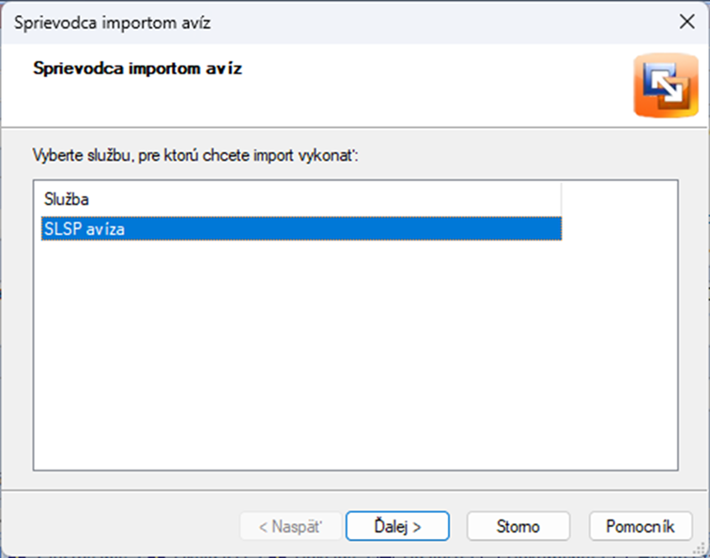Click the gray footer left of Naspäť
The height and width of the screenshot is (558, 710).
pyautogui.click(x=120, y=525)
